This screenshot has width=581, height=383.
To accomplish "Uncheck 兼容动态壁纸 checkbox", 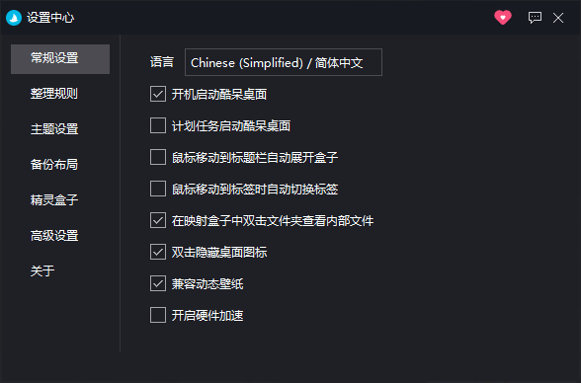I will [158, 283].
